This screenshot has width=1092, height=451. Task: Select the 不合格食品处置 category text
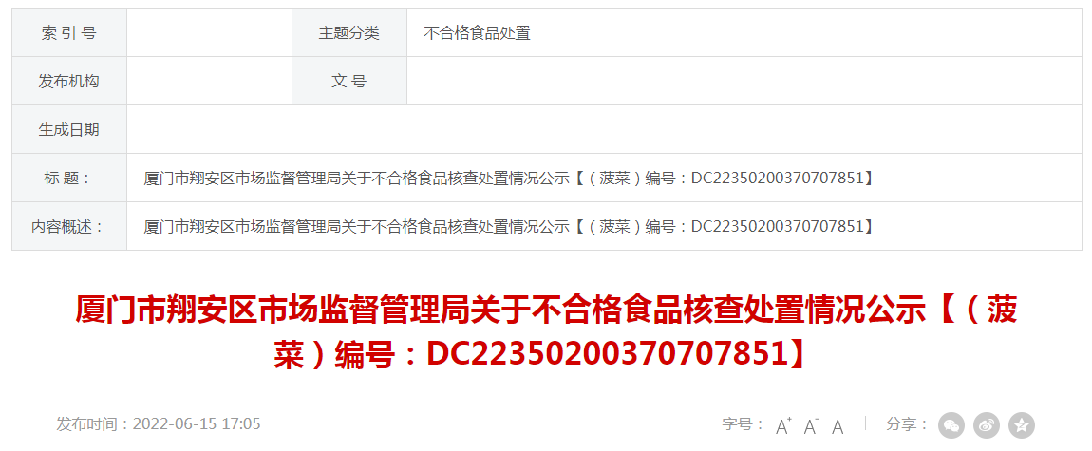pos(477,32)
